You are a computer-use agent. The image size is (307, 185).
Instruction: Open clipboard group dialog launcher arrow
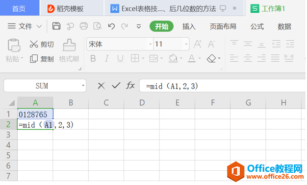[79, 69]
